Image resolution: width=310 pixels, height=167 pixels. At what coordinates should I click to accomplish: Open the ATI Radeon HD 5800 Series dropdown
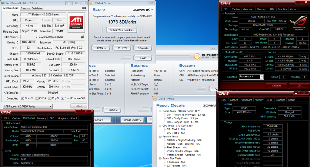(28, 106)
